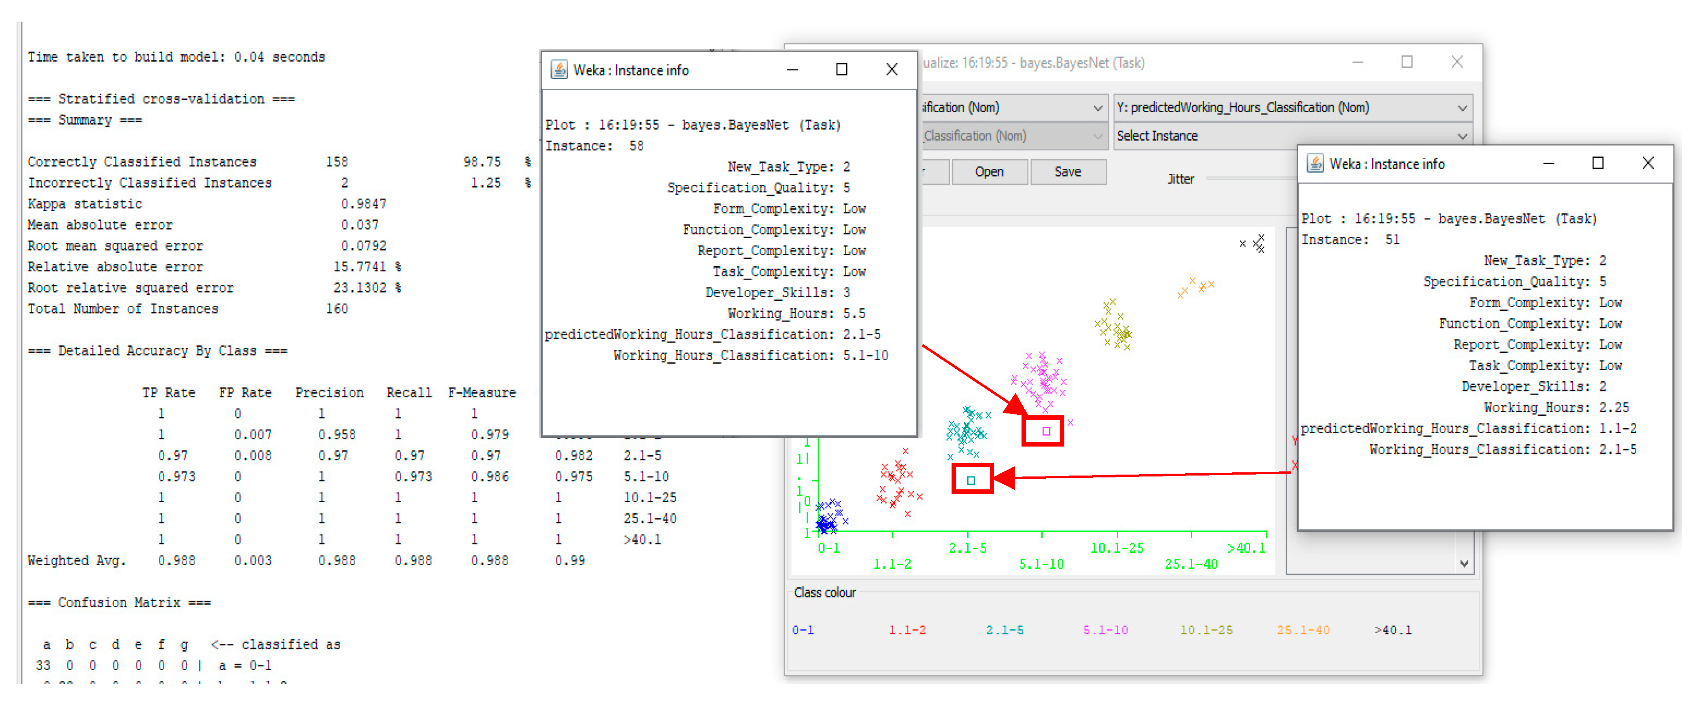Open the Y axis predictedWorking_Hours_Classification dropdown

tap(1292, 107)
